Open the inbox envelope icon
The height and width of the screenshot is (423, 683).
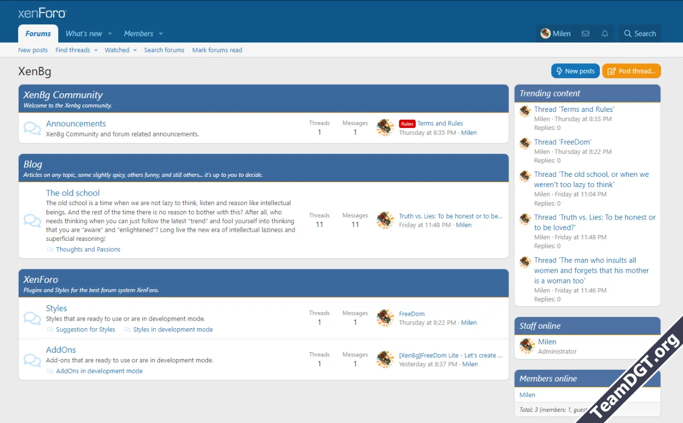[x=585, y=34]
